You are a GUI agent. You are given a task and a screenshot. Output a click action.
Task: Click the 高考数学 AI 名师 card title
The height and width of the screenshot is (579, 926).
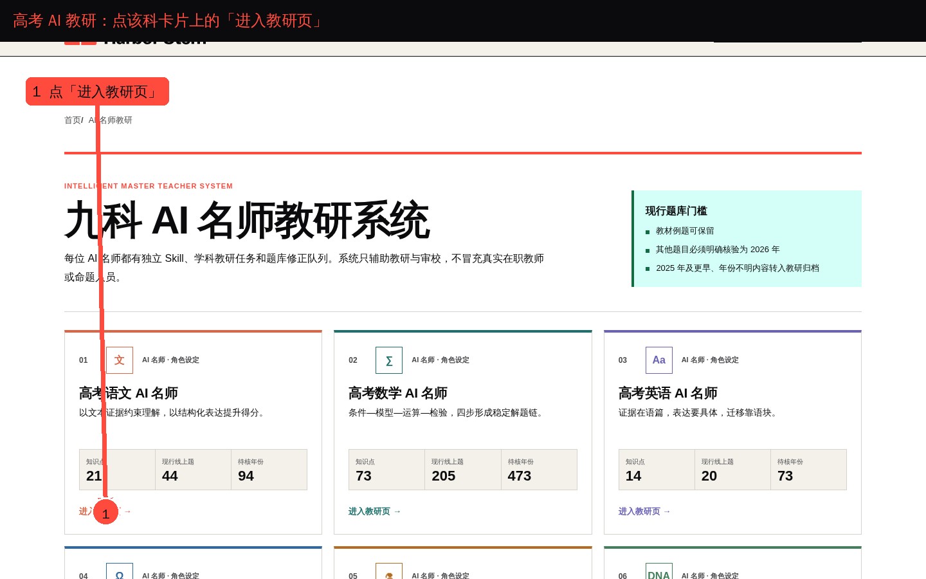[398, 393]
